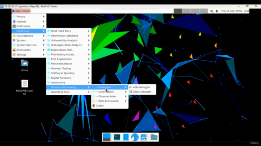Open Exploitation Tools submenu

pos(69,50)
